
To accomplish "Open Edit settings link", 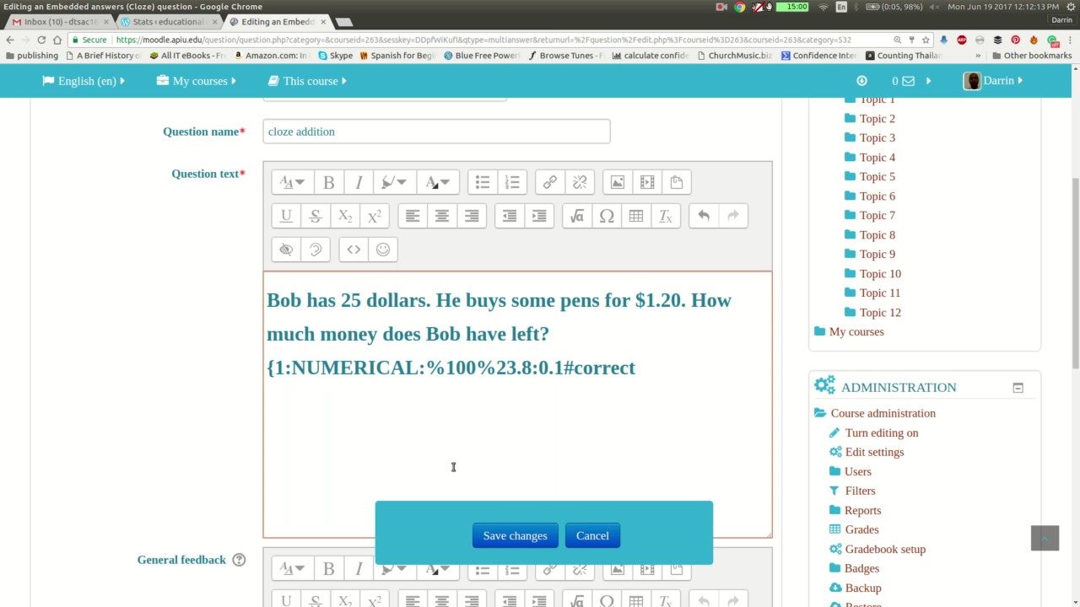I will (x=874, y=452).
